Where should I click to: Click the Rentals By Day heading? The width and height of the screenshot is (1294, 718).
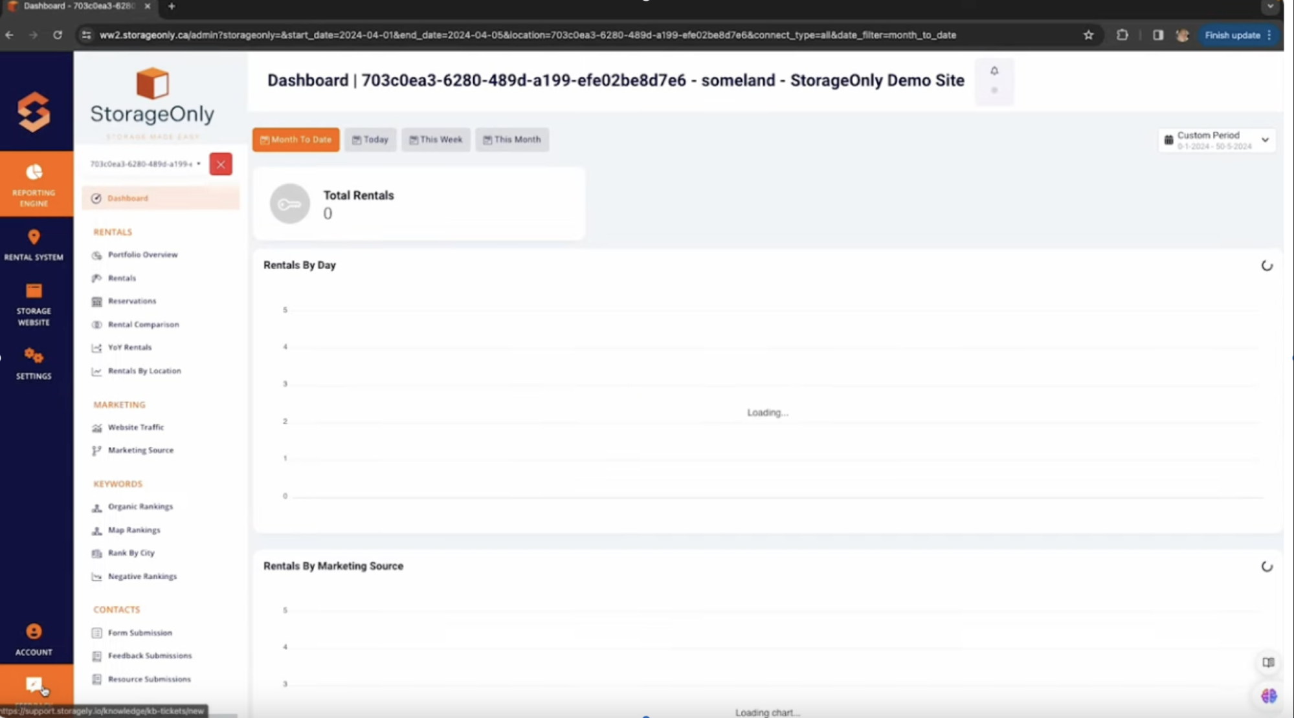tap(300, 265)
